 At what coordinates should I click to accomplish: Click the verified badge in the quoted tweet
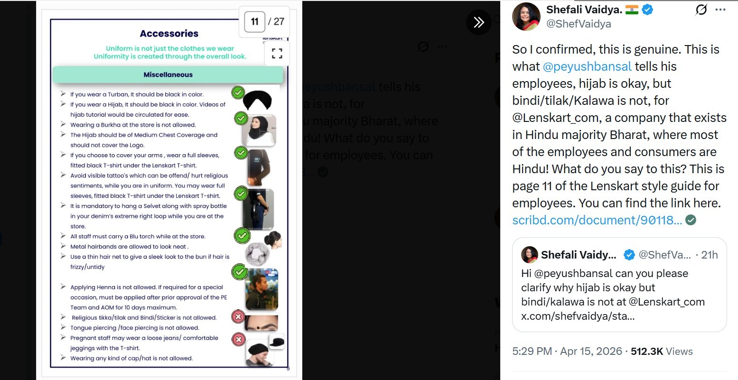pyautogui.click(x=629, y=255)
